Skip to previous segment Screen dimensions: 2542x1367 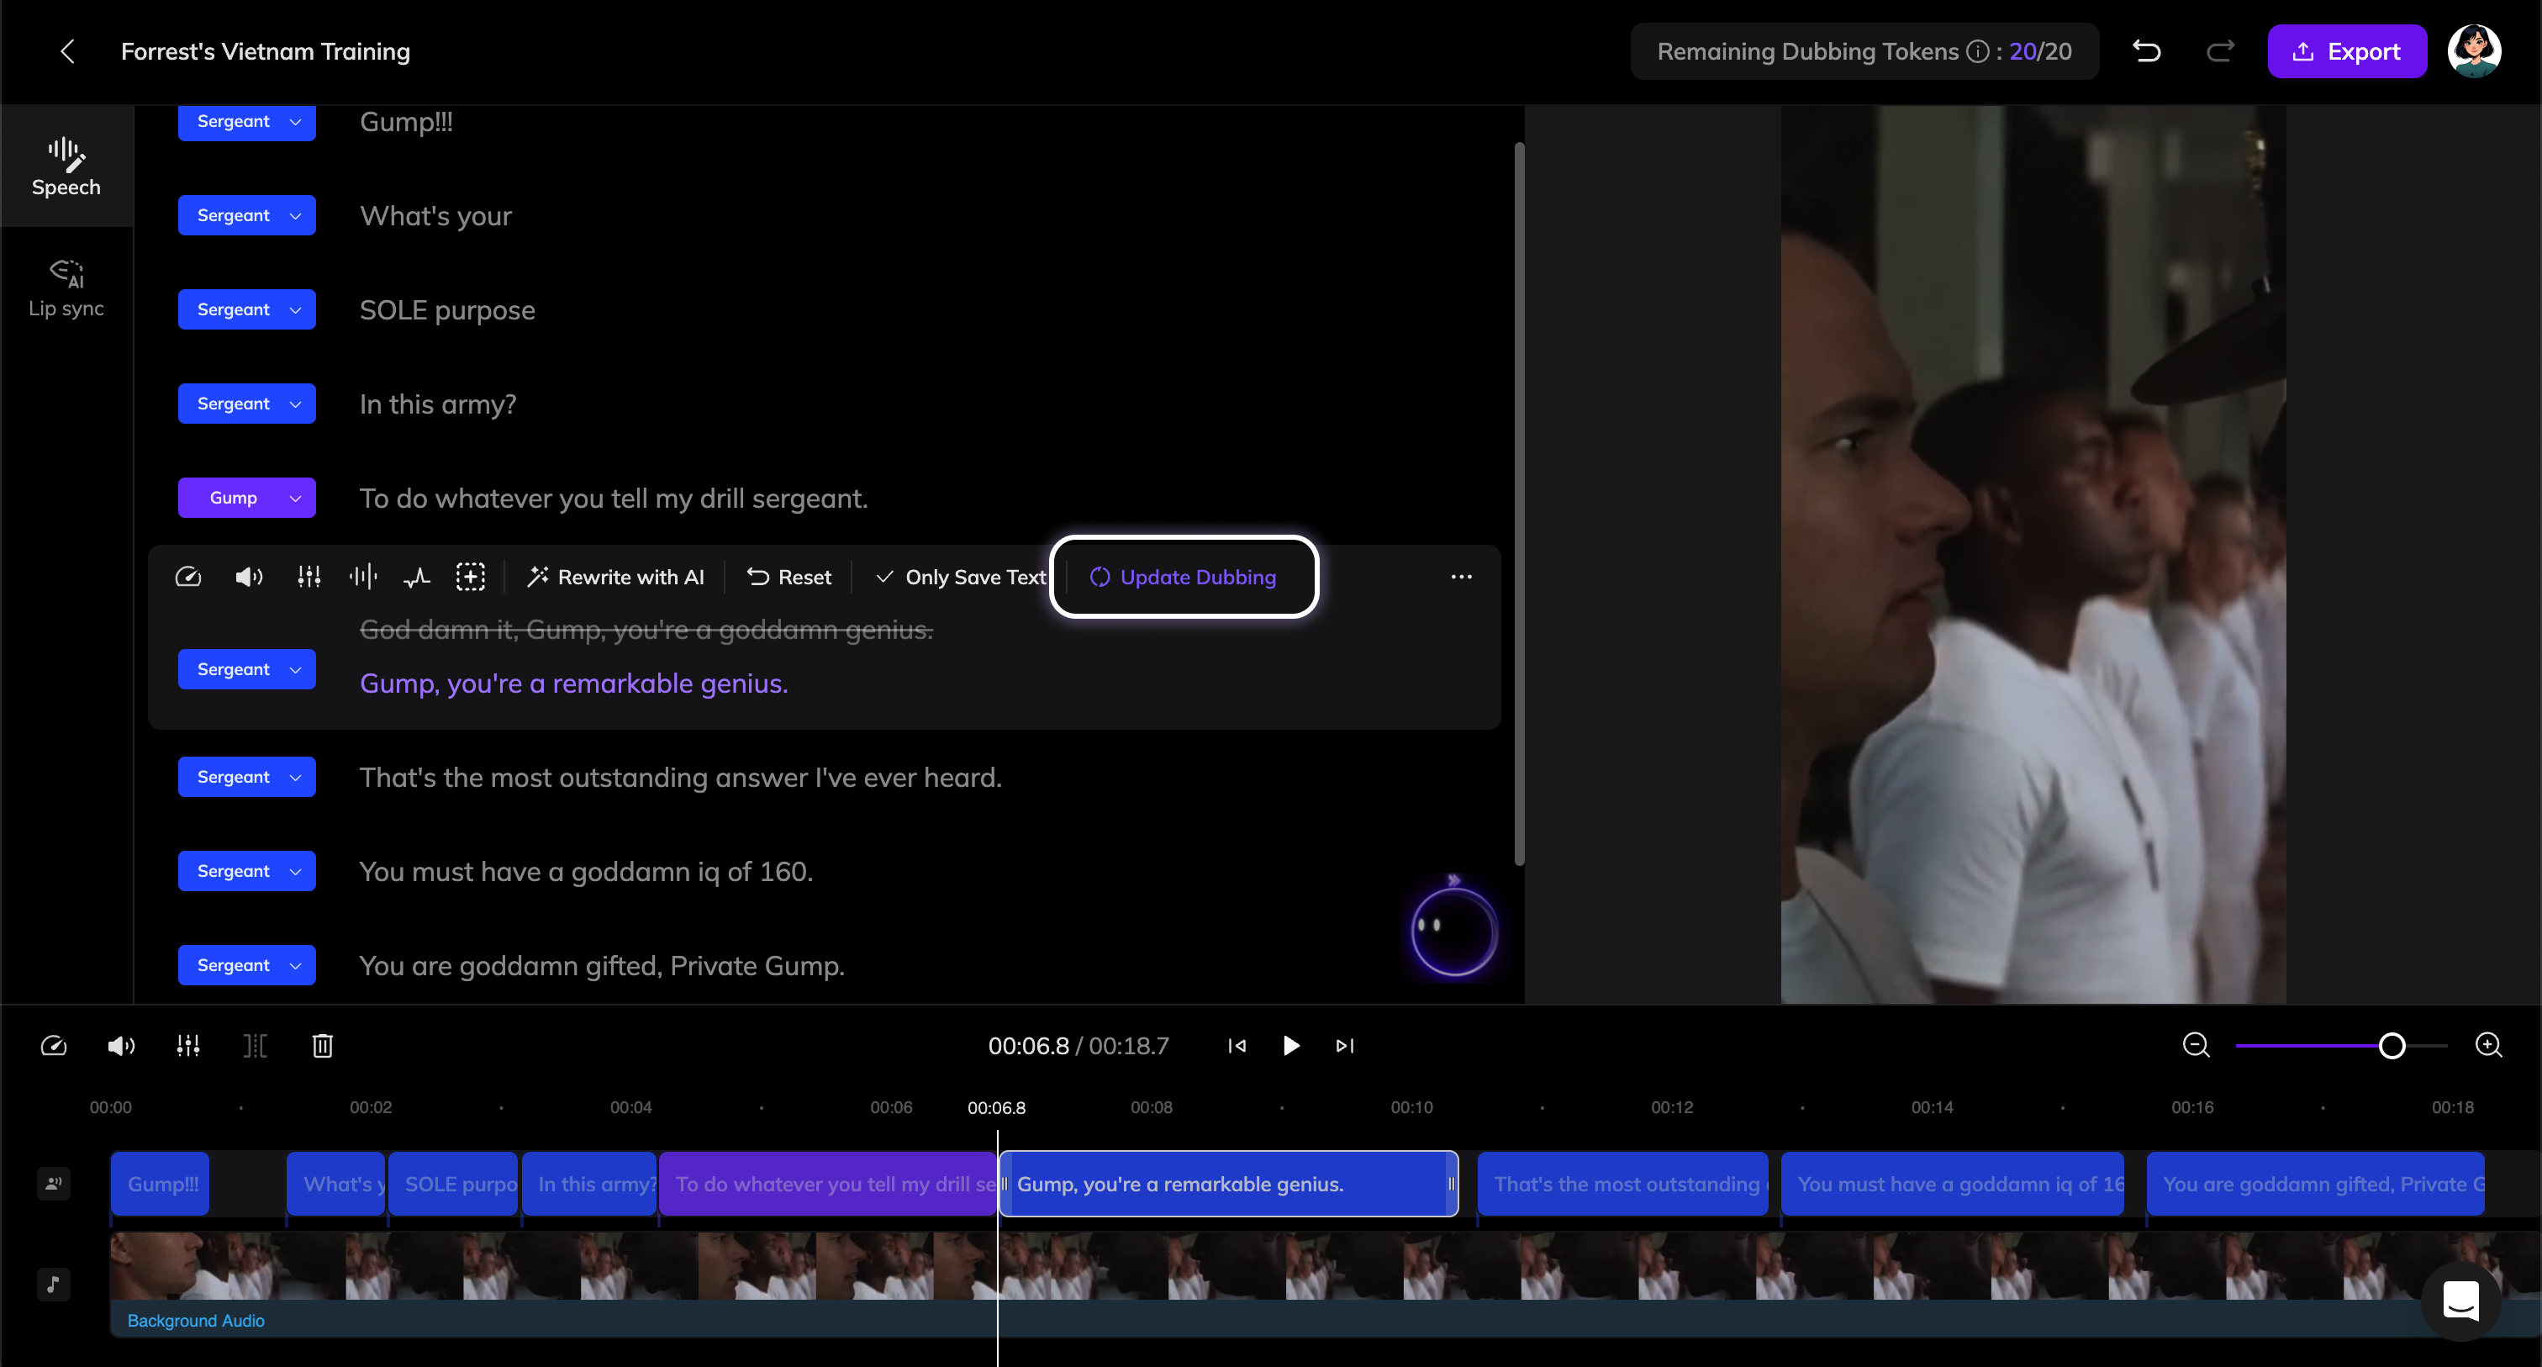pyautogui.click(x=1237, y=1045)
